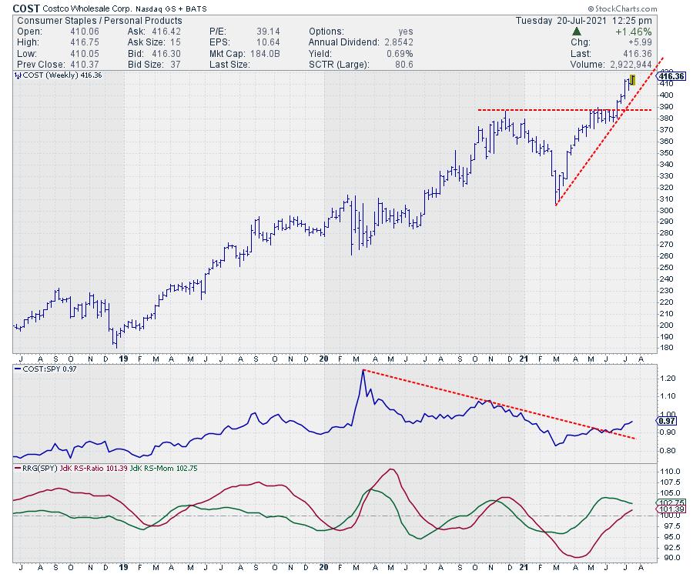Click the 102.75 RS-Mom axis tag

667,502
